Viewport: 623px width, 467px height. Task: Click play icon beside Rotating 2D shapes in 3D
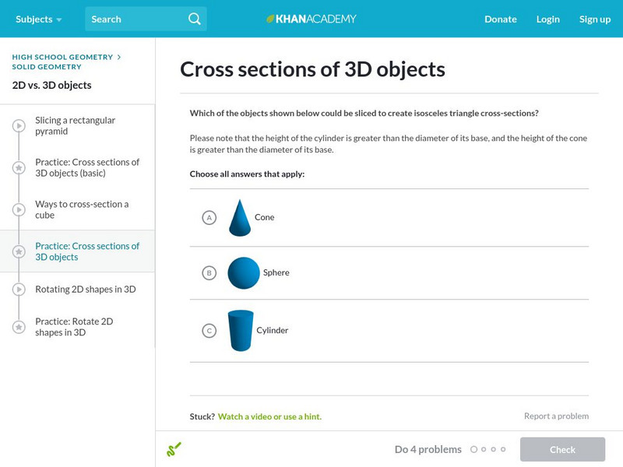[19, 290]
